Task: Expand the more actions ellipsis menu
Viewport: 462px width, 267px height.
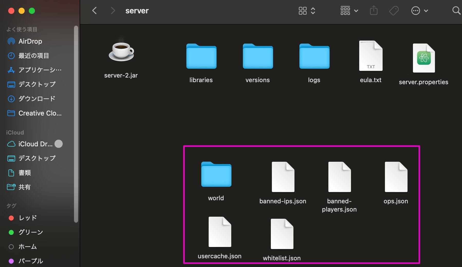Action: [x=419, y=11]
